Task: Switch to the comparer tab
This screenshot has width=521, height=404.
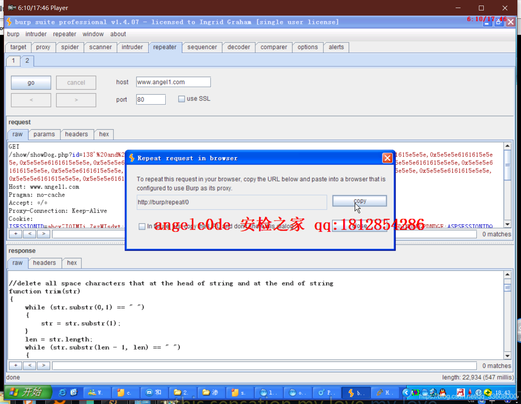Action: (x=274, y=47)
